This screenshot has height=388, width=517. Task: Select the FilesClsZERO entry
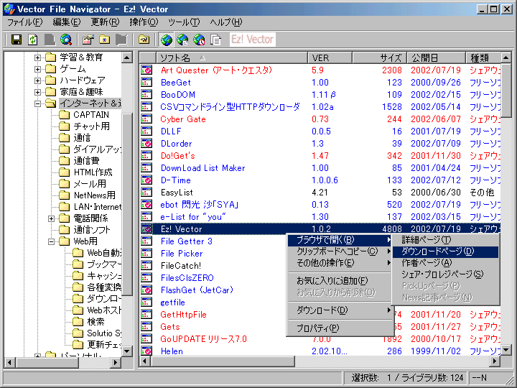pyautogui.click(x=187, y=278)
